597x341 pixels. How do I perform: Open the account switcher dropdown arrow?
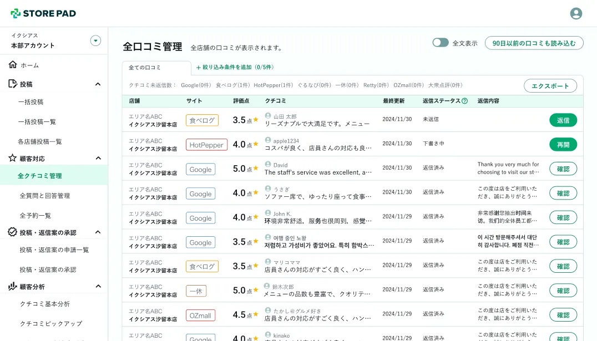pos(95,40)
